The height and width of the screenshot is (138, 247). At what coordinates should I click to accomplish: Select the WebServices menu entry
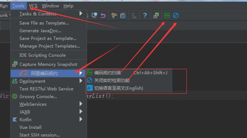[49, 104]
